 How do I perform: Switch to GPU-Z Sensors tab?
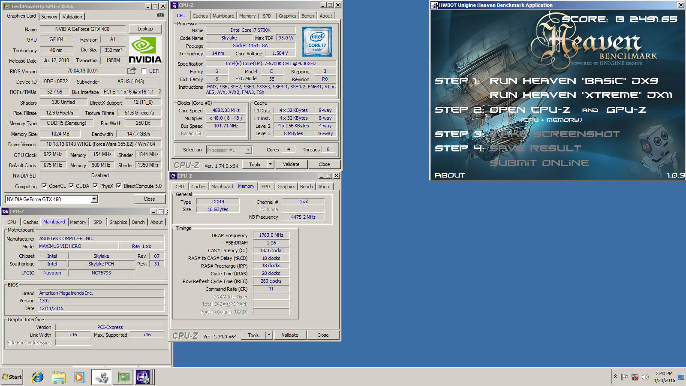coord(49,16)
